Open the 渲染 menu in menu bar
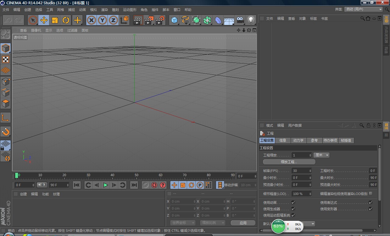The height and width of the screenshot is (236, 390). pyautogui.click(x=105, y=10)
